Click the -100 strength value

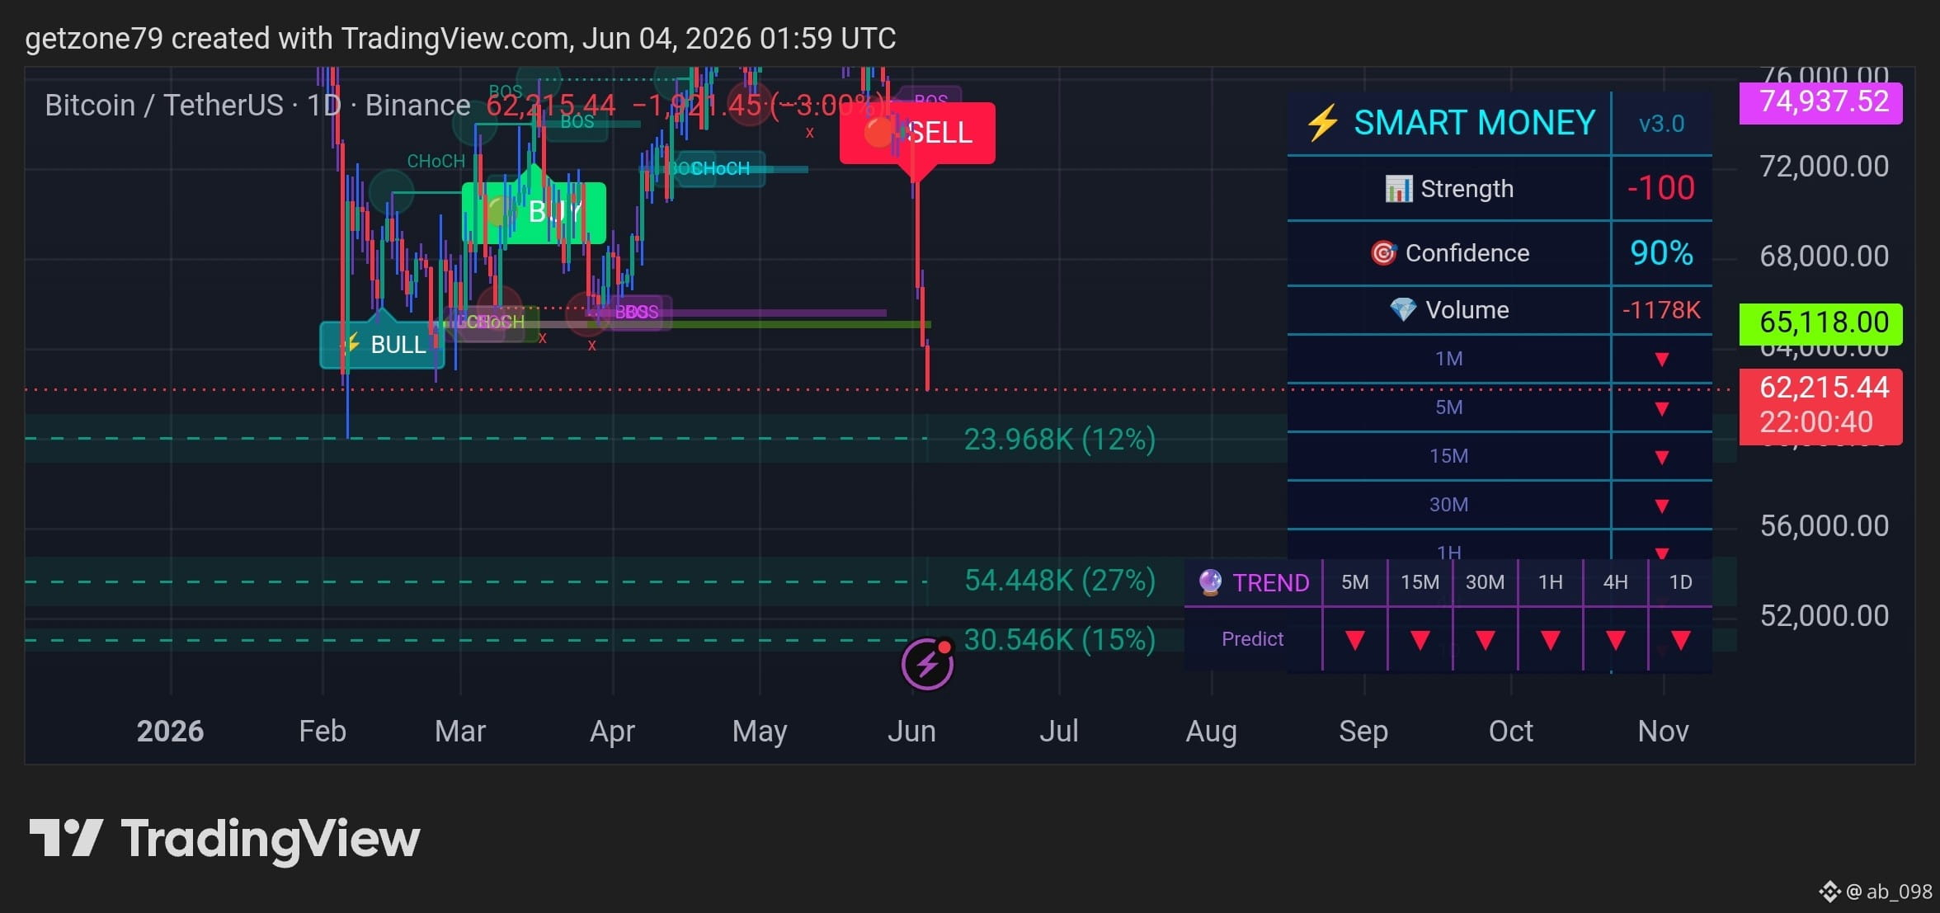coord(1661,188)
